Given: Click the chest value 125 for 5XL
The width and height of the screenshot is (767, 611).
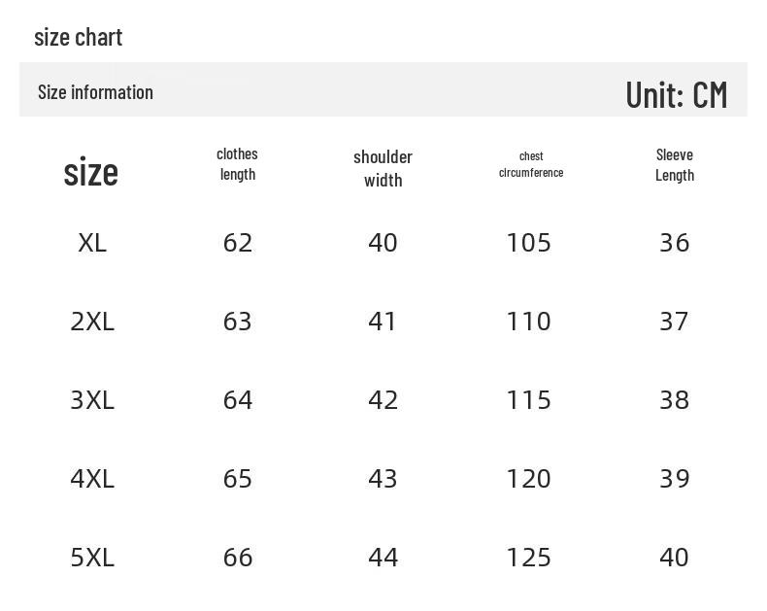Looking at the screenshot, I should (529, 558).
